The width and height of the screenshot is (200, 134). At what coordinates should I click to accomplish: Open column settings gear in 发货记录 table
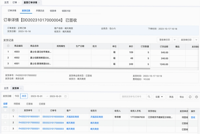8,46
